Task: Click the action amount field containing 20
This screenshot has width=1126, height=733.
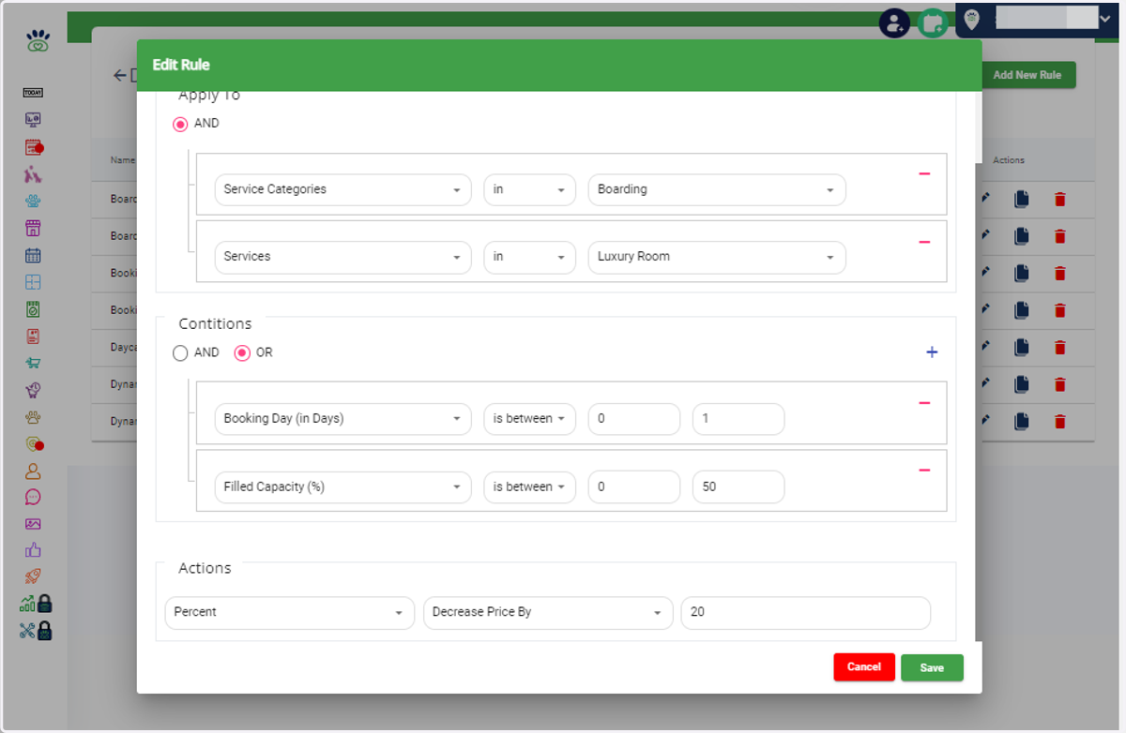Action: (x=806, y=612)
